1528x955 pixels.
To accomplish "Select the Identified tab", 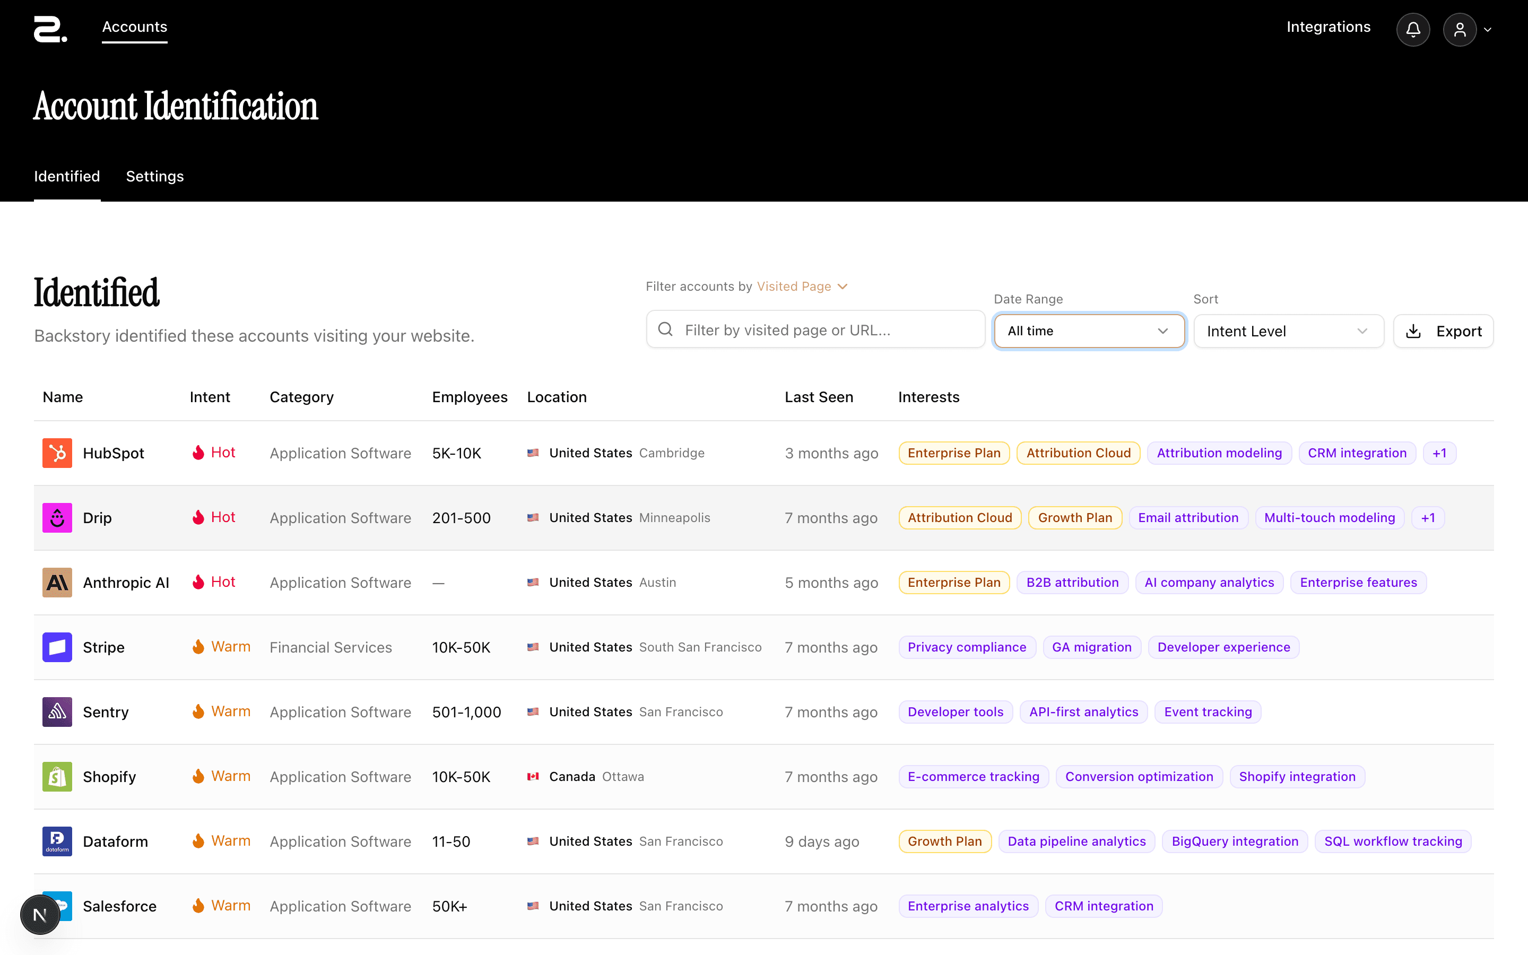I will coord(67,176).
